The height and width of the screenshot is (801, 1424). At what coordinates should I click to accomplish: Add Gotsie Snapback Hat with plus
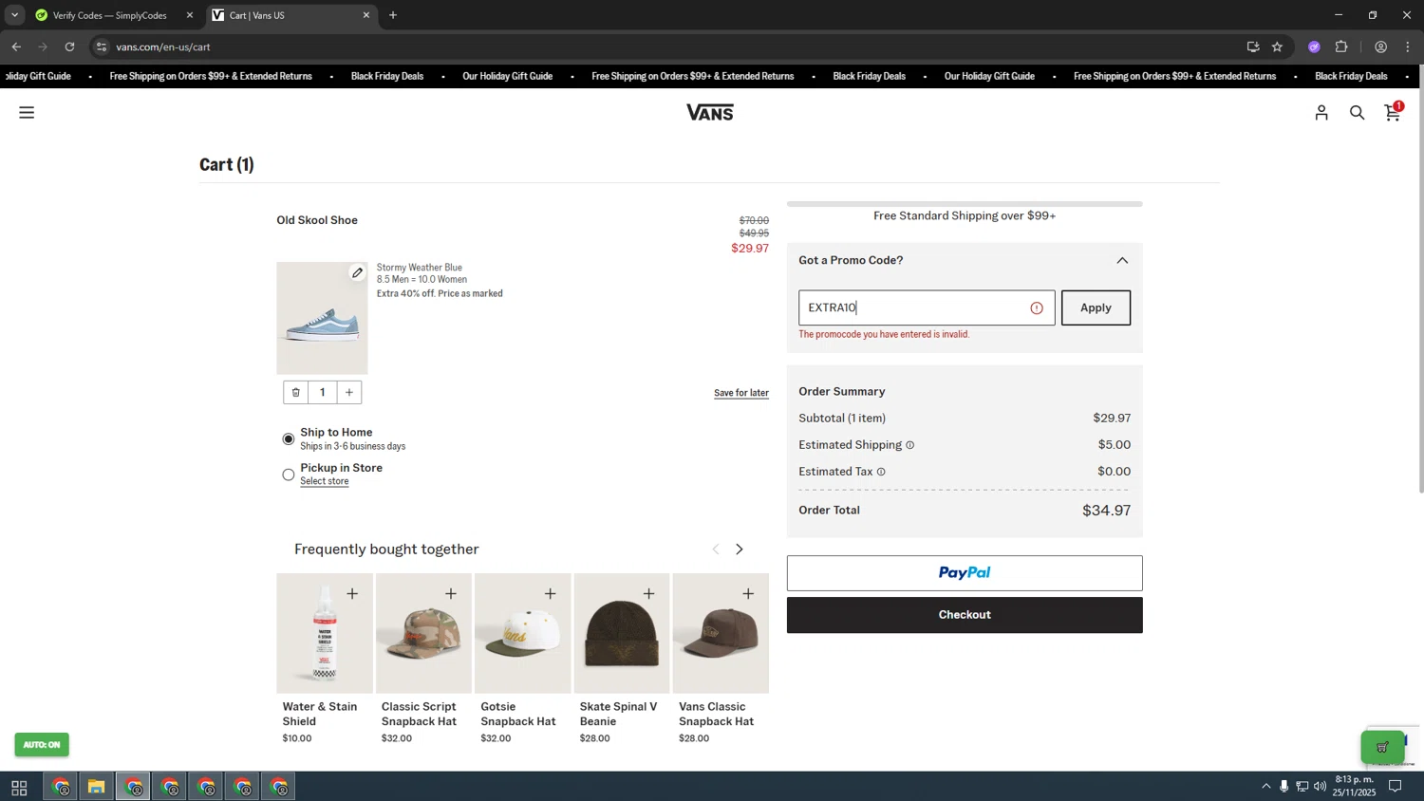coord(550,593)
